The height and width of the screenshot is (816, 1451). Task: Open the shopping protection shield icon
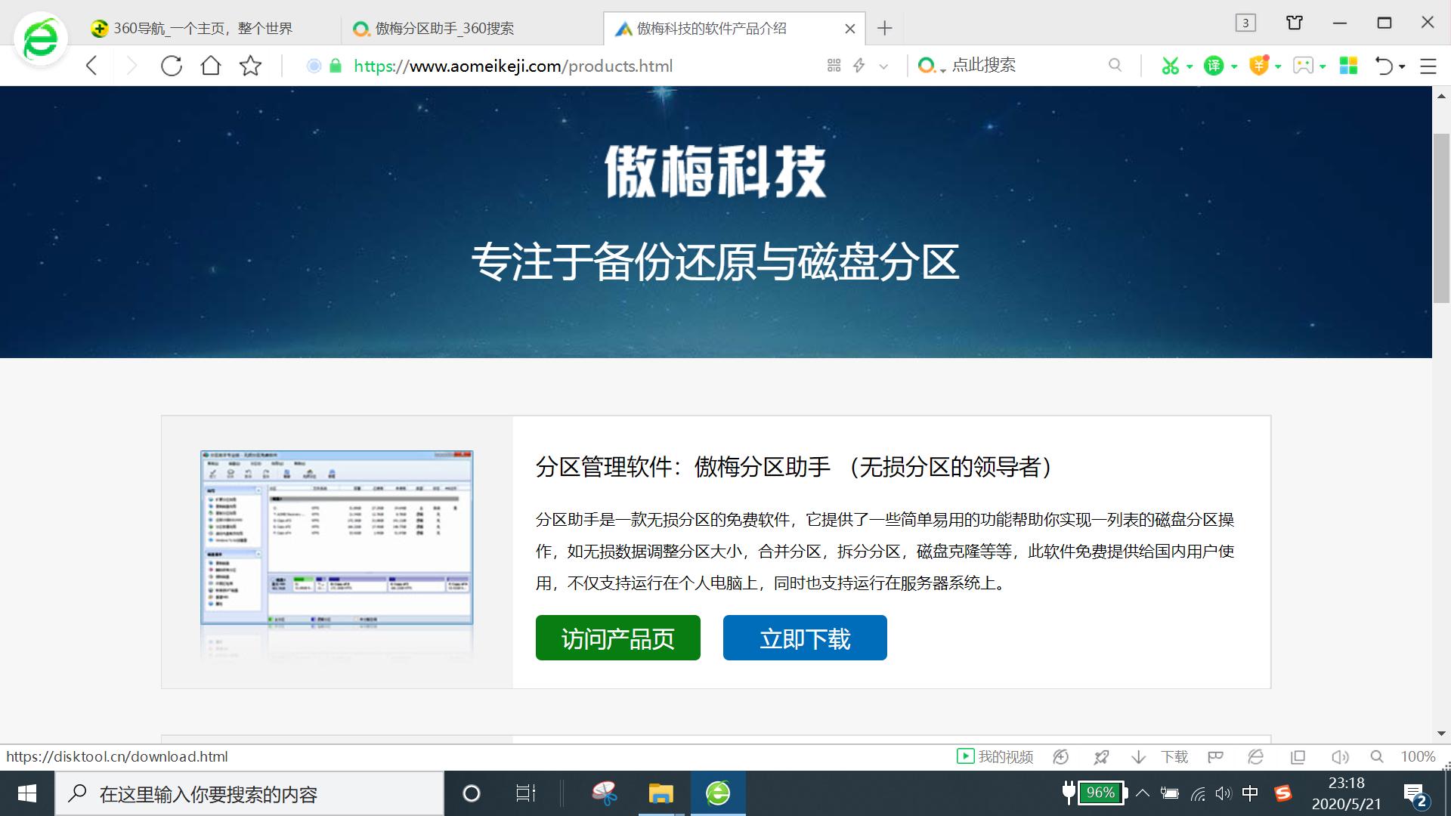pyautogui.click(x=1258, y=66)
